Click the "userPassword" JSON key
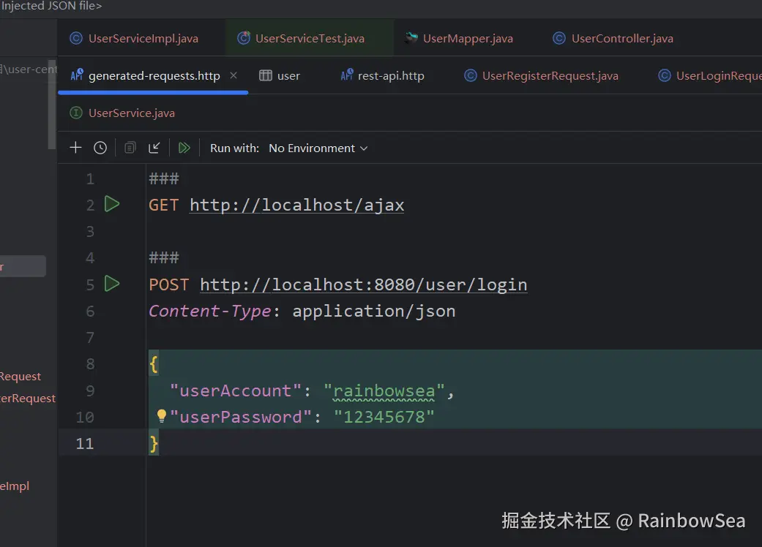 [241, 418]
